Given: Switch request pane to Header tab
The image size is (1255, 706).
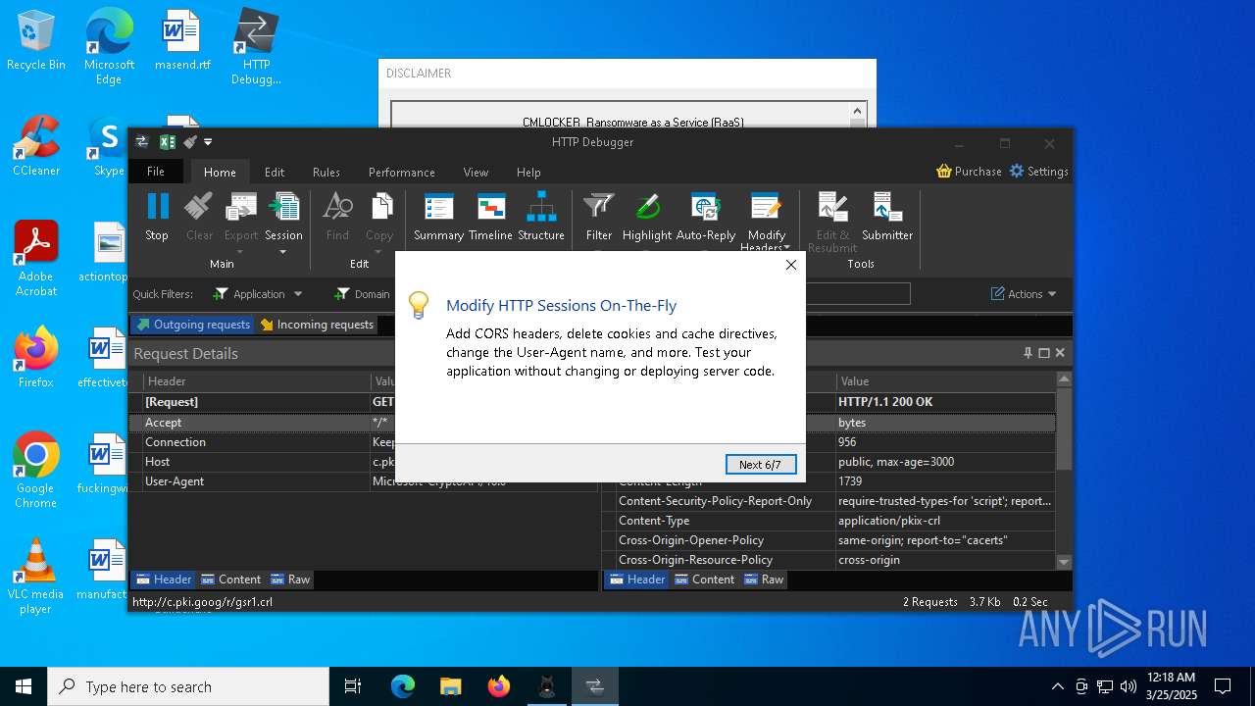Looking at the screenshot, I should point(164,580).
